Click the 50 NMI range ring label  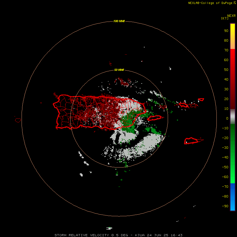[119, 70]
